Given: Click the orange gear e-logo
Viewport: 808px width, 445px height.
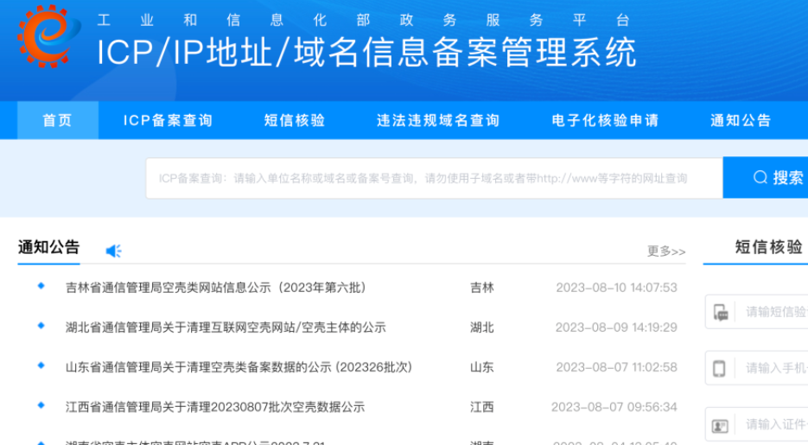Looking at the screenshot, I should coord(49,36).
